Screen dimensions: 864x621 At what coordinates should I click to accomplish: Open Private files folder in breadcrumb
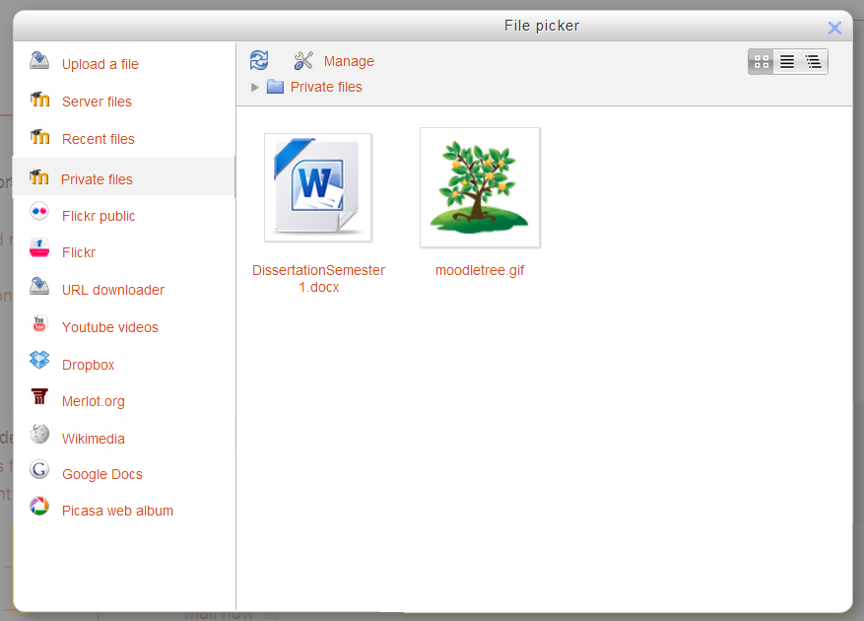[x=325, y=87]
